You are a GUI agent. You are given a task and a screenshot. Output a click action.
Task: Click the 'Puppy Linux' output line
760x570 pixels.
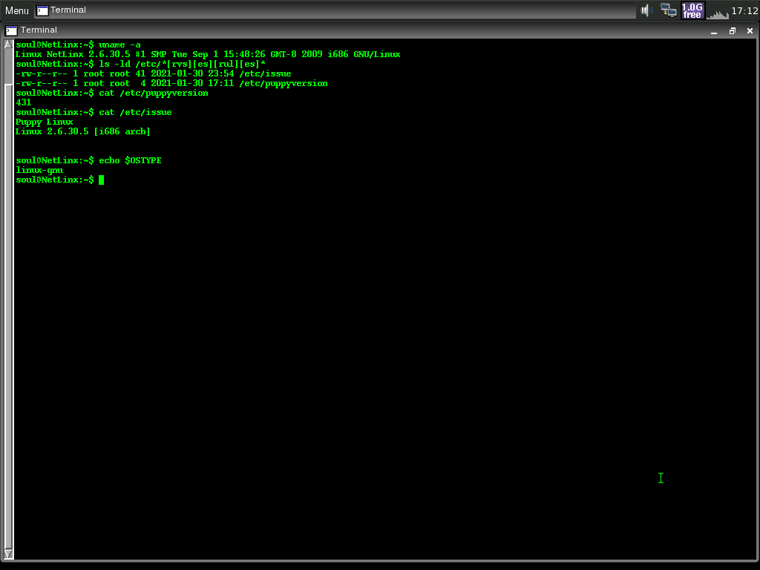(44, 122)
